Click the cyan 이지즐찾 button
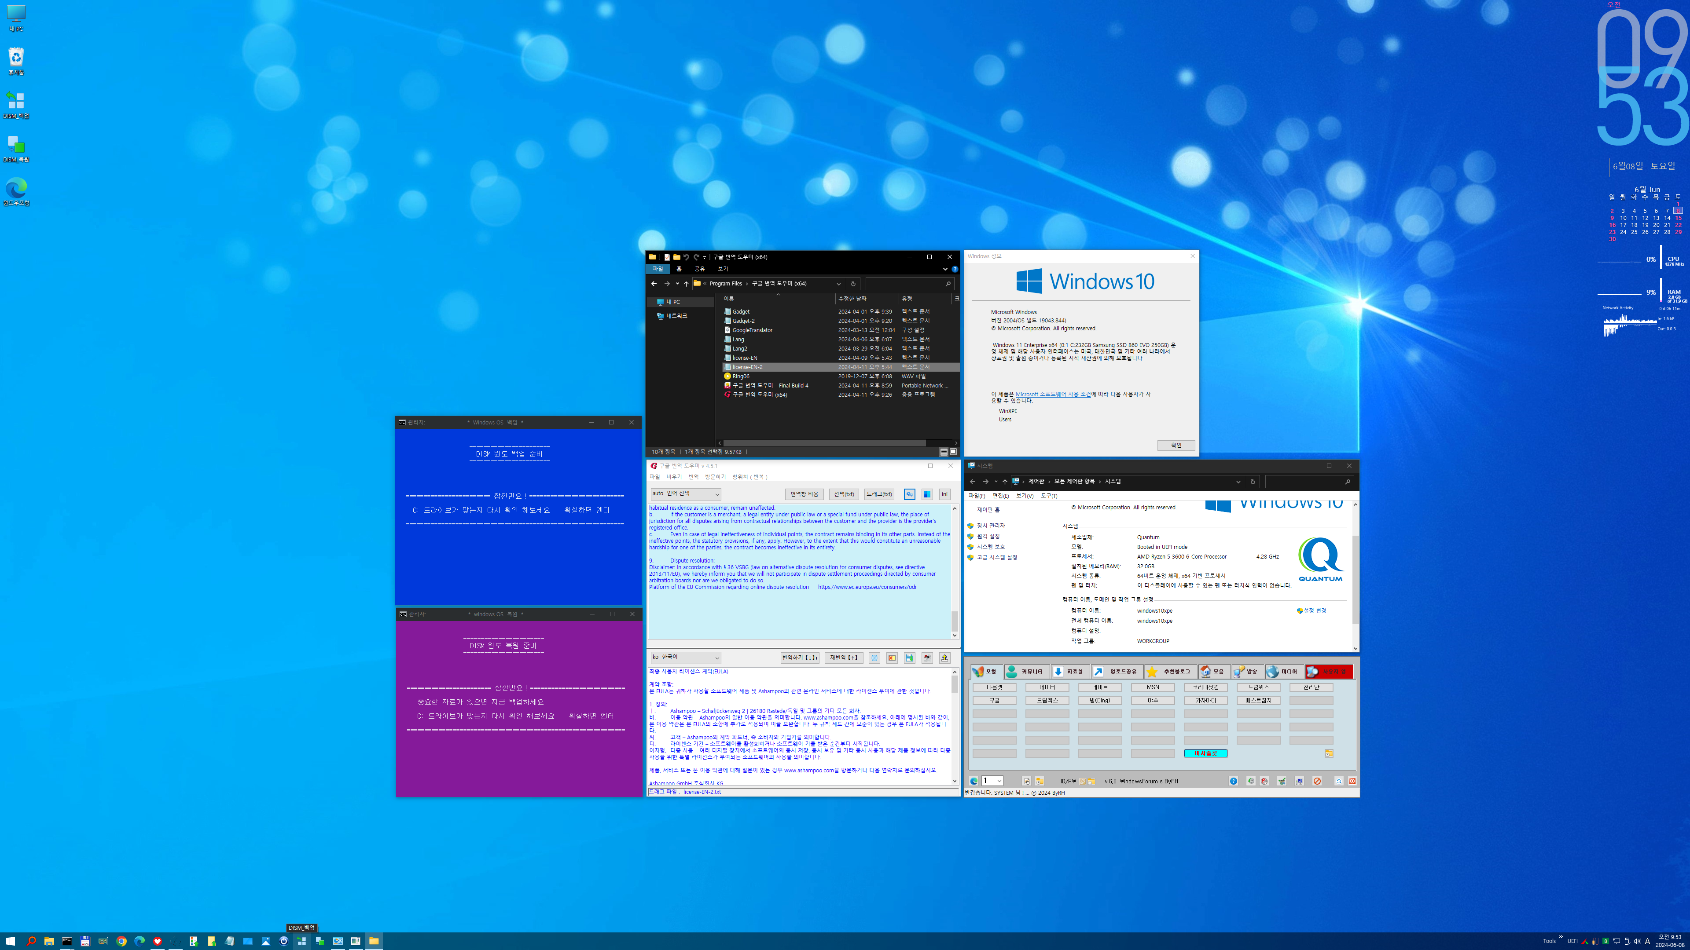The image size is (1690, 950). 1205,753
